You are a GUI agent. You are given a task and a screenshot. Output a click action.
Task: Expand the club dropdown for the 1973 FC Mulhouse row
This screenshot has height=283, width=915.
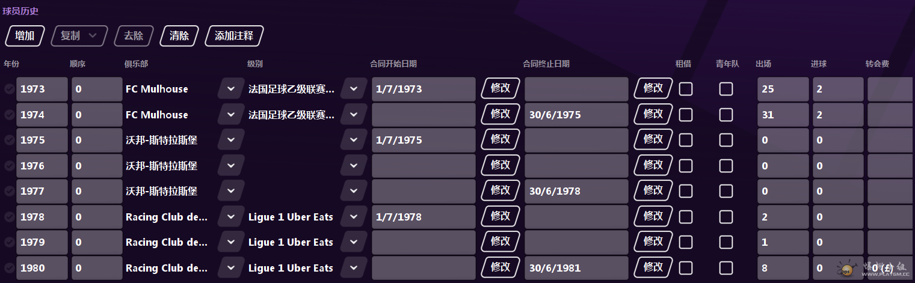231,89
